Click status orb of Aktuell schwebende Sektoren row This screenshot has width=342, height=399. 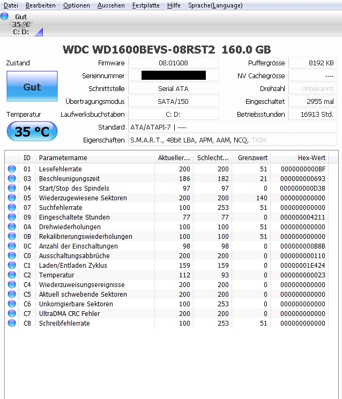point(12,294)
